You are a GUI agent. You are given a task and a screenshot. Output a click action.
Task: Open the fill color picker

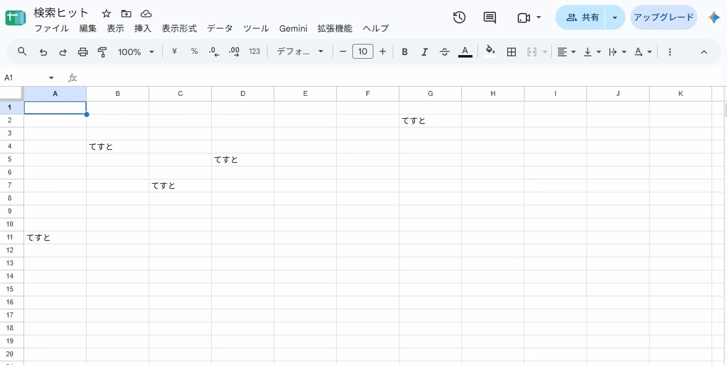490,51
